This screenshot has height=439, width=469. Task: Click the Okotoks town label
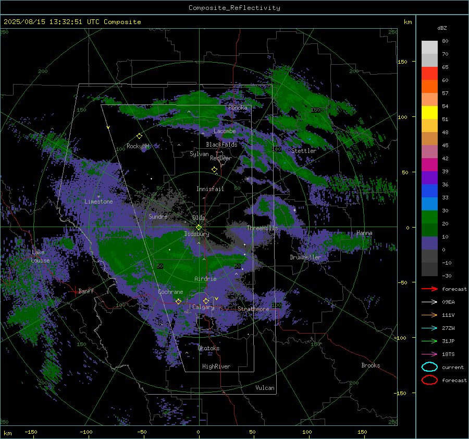point(208,348)
